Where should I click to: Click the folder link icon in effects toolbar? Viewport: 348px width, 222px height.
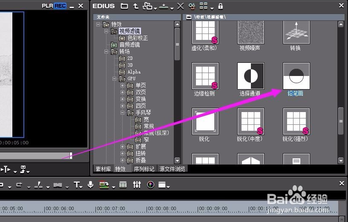[x=147, y=6]
